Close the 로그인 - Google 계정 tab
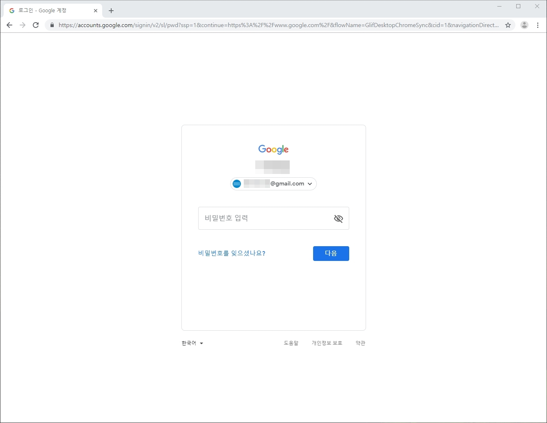Viewport: 547px width, 423px height. [96, 11]
